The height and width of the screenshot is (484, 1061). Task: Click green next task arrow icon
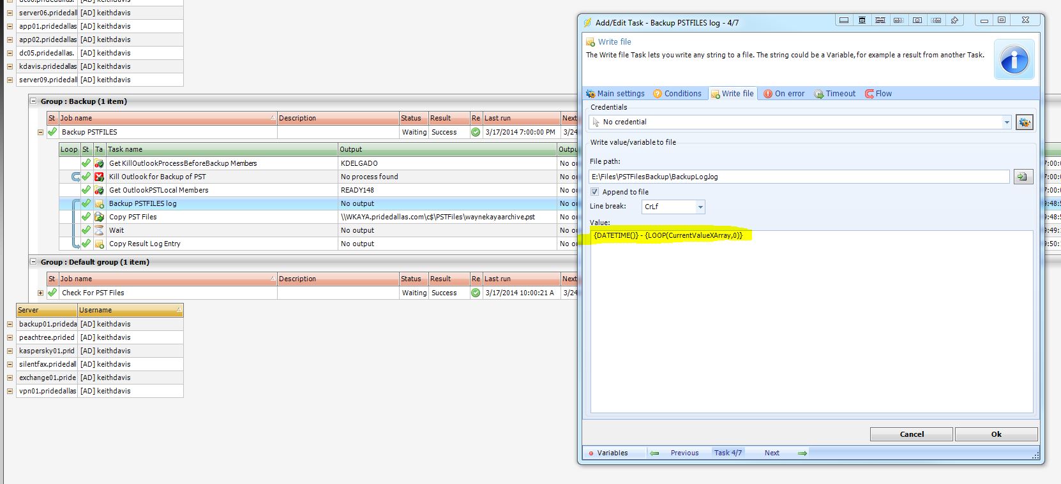pyautogui.click(x=802, y=453)
